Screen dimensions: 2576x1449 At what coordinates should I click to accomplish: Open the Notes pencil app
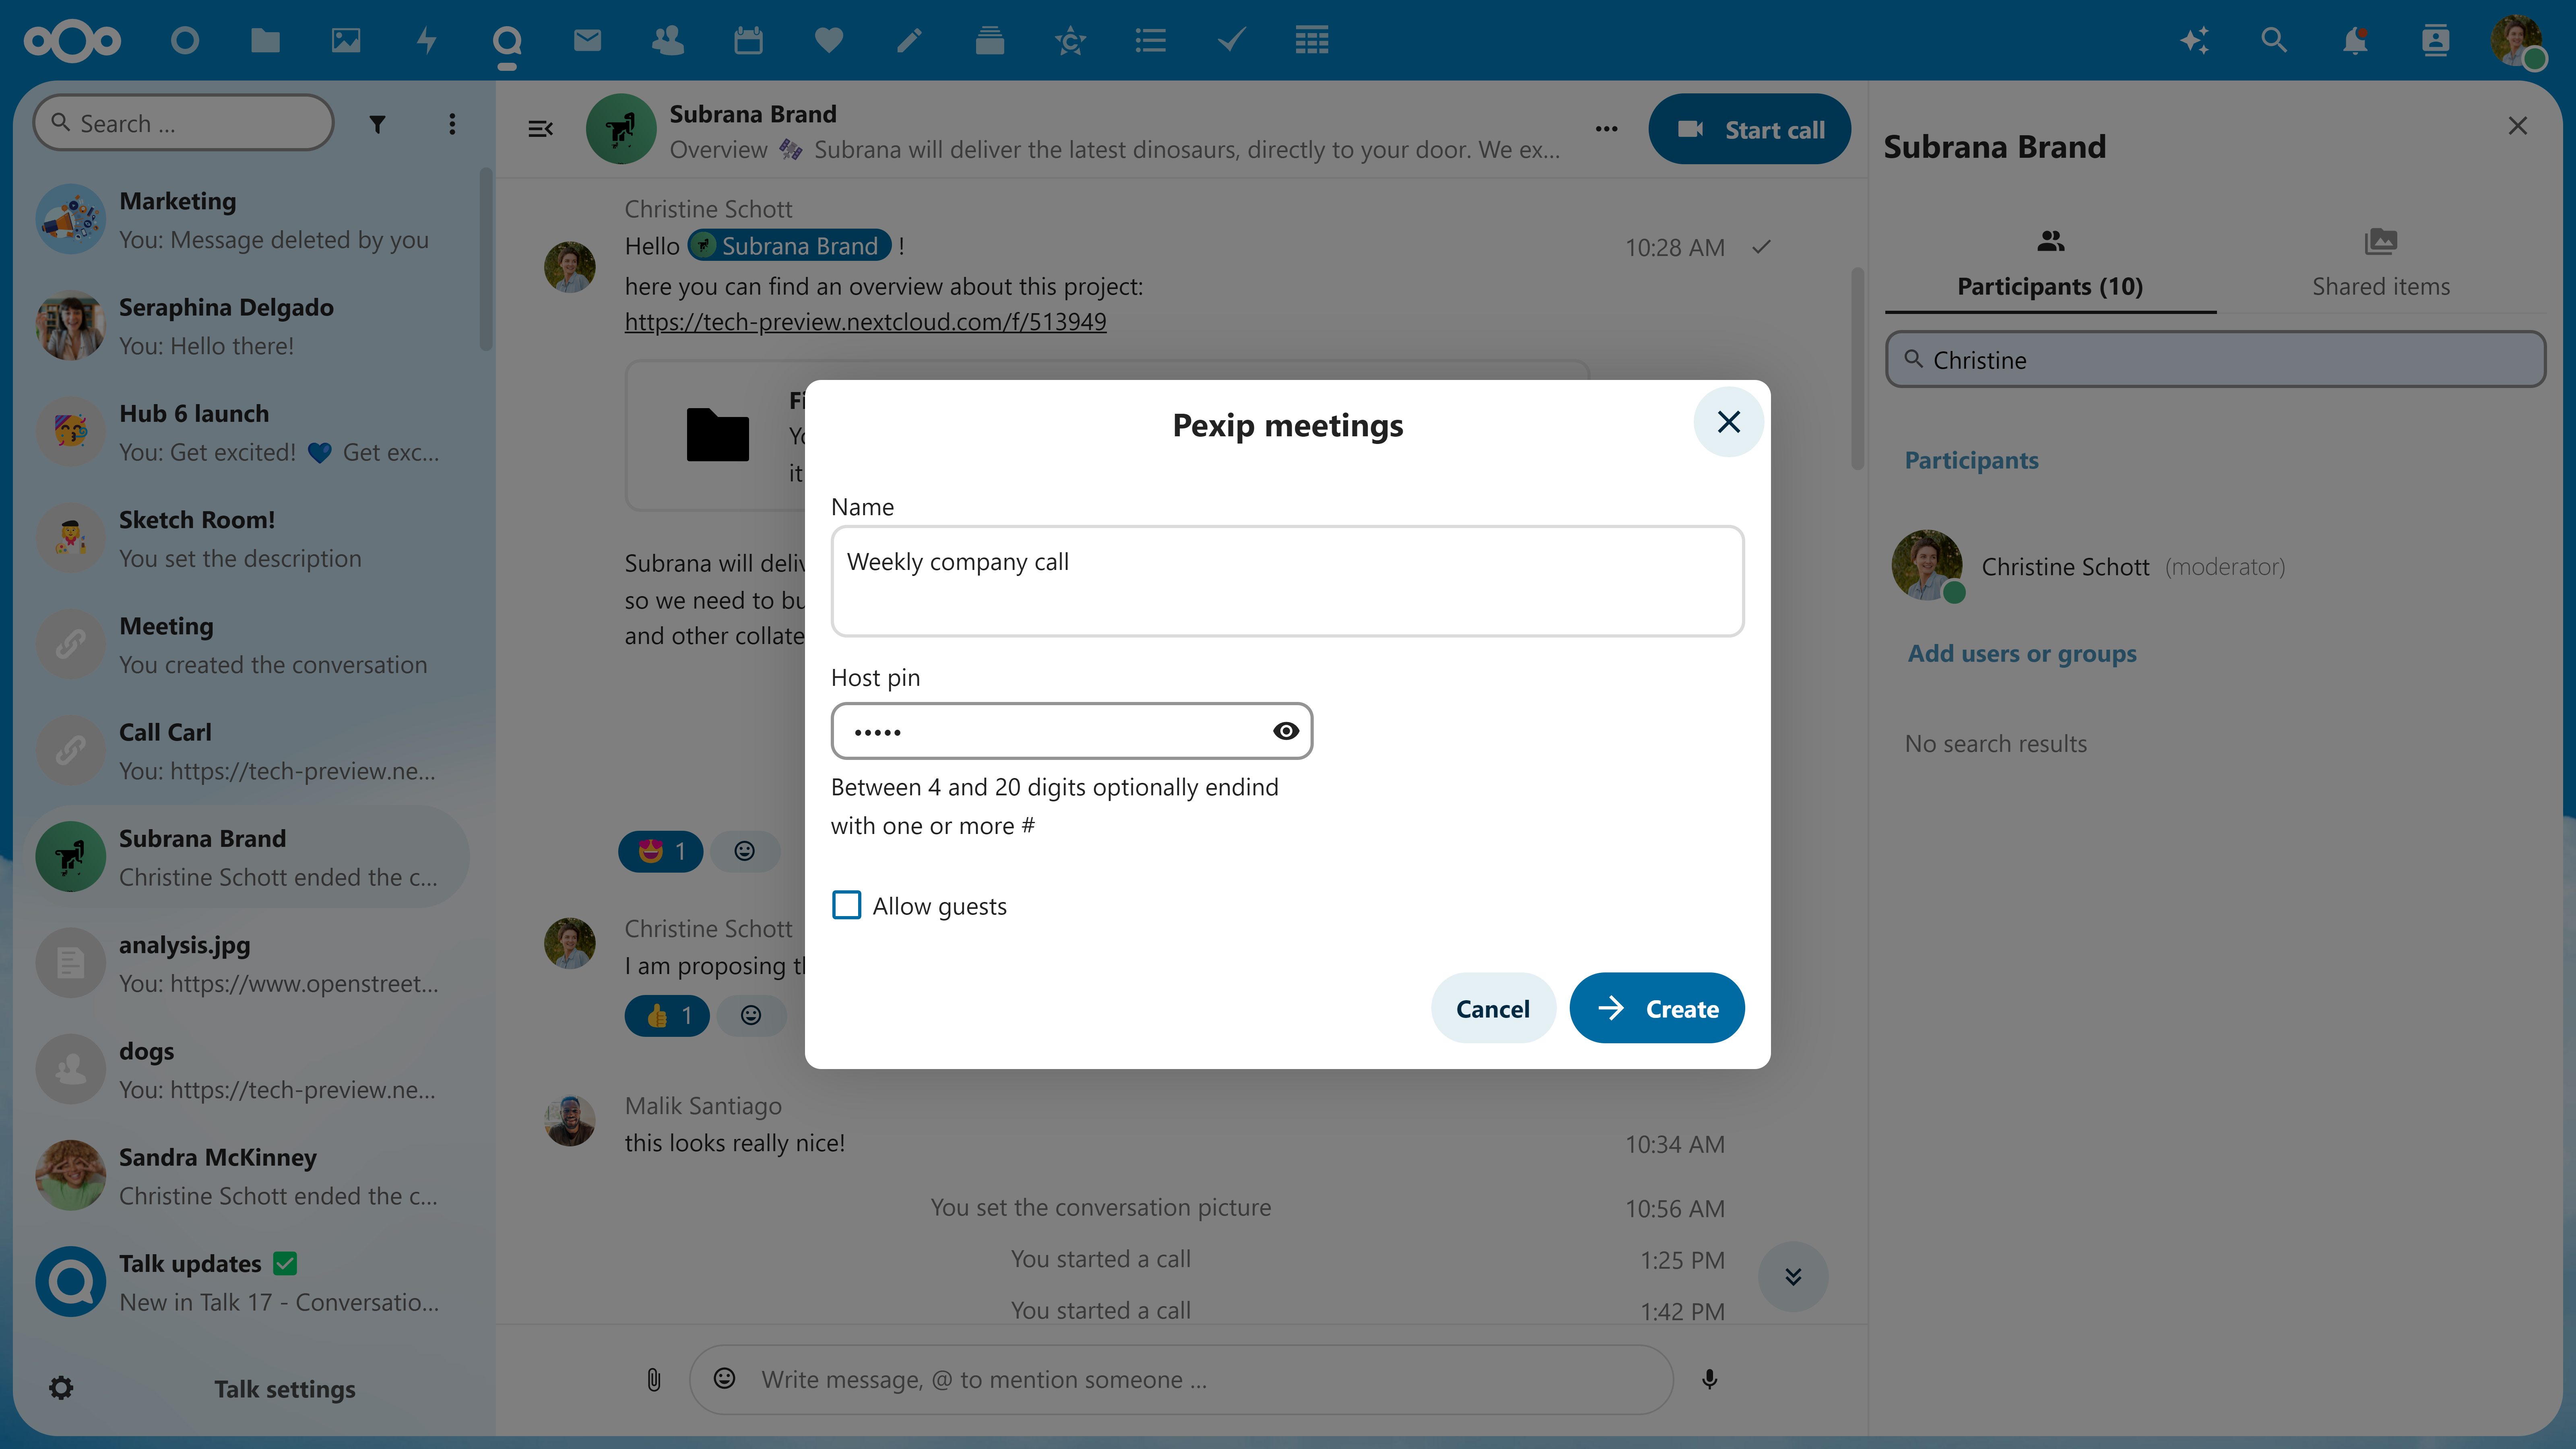tap(909, 41)
